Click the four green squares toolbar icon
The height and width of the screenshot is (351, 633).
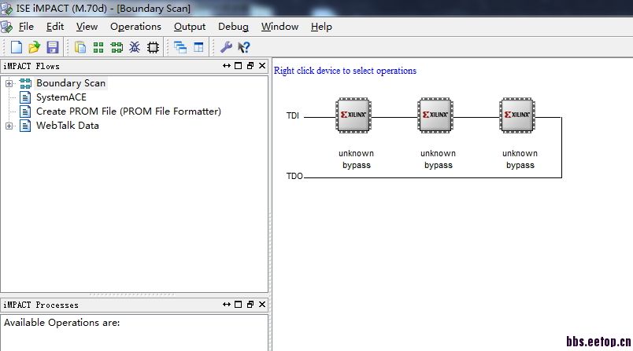pyautogui.click(x=98, y=47)
